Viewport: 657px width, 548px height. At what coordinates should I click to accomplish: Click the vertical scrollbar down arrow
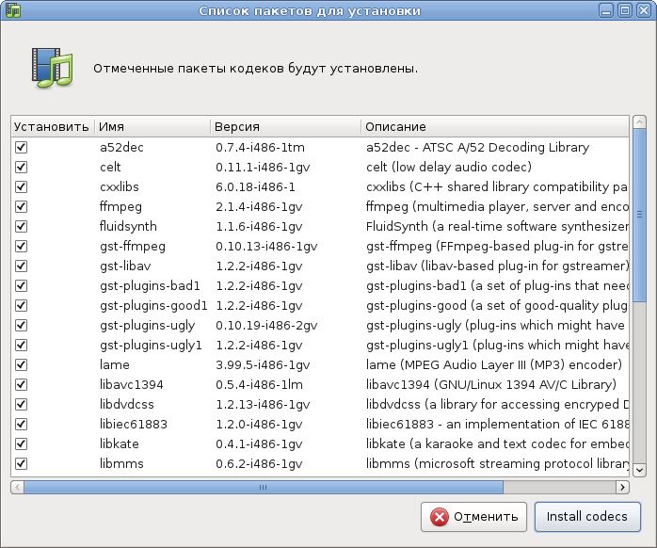point(639,470)
